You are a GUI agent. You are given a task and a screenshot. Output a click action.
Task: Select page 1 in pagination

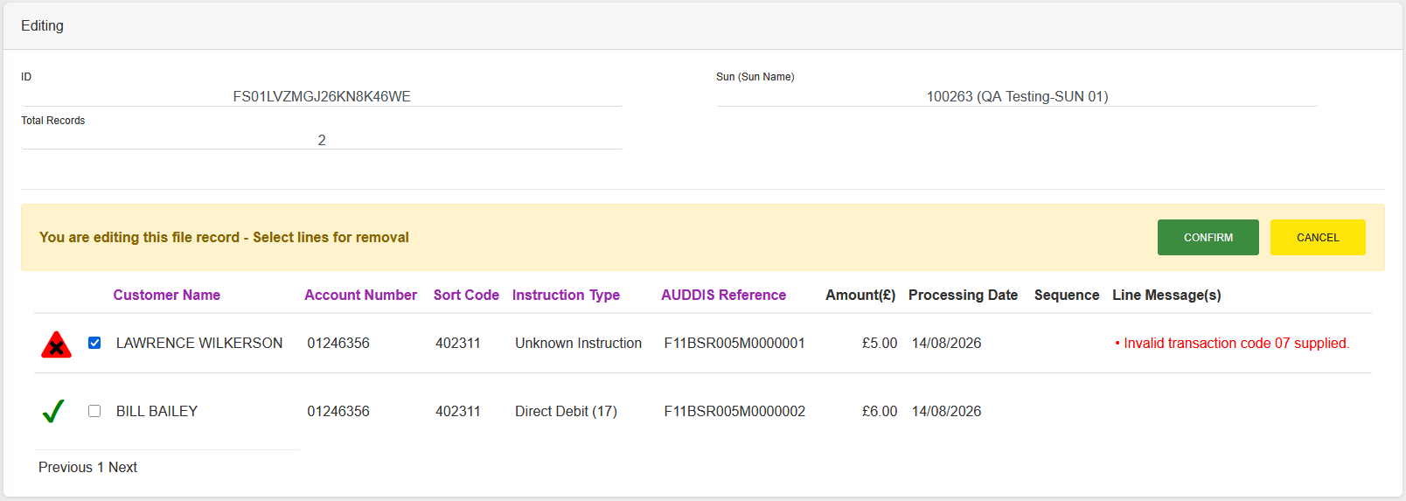pyautogui.click(x=101, y=468)
